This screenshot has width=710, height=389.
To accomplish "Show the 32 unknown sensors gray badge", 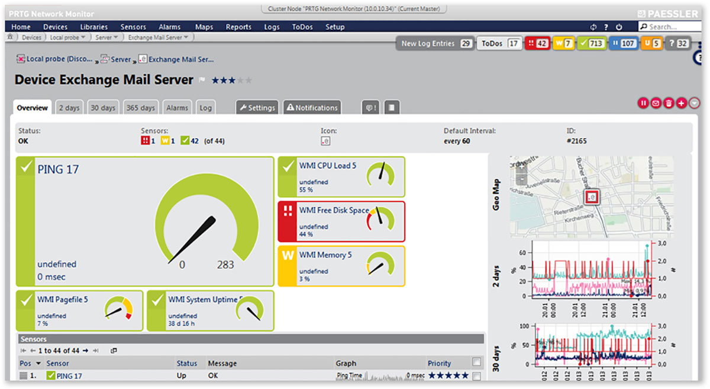I will click(x=678, y=44).
